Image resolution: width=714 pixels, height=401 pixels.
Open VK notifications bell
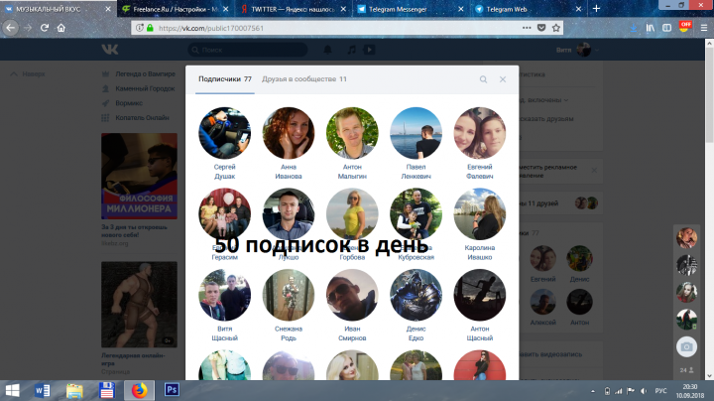[x=327, y=50]
